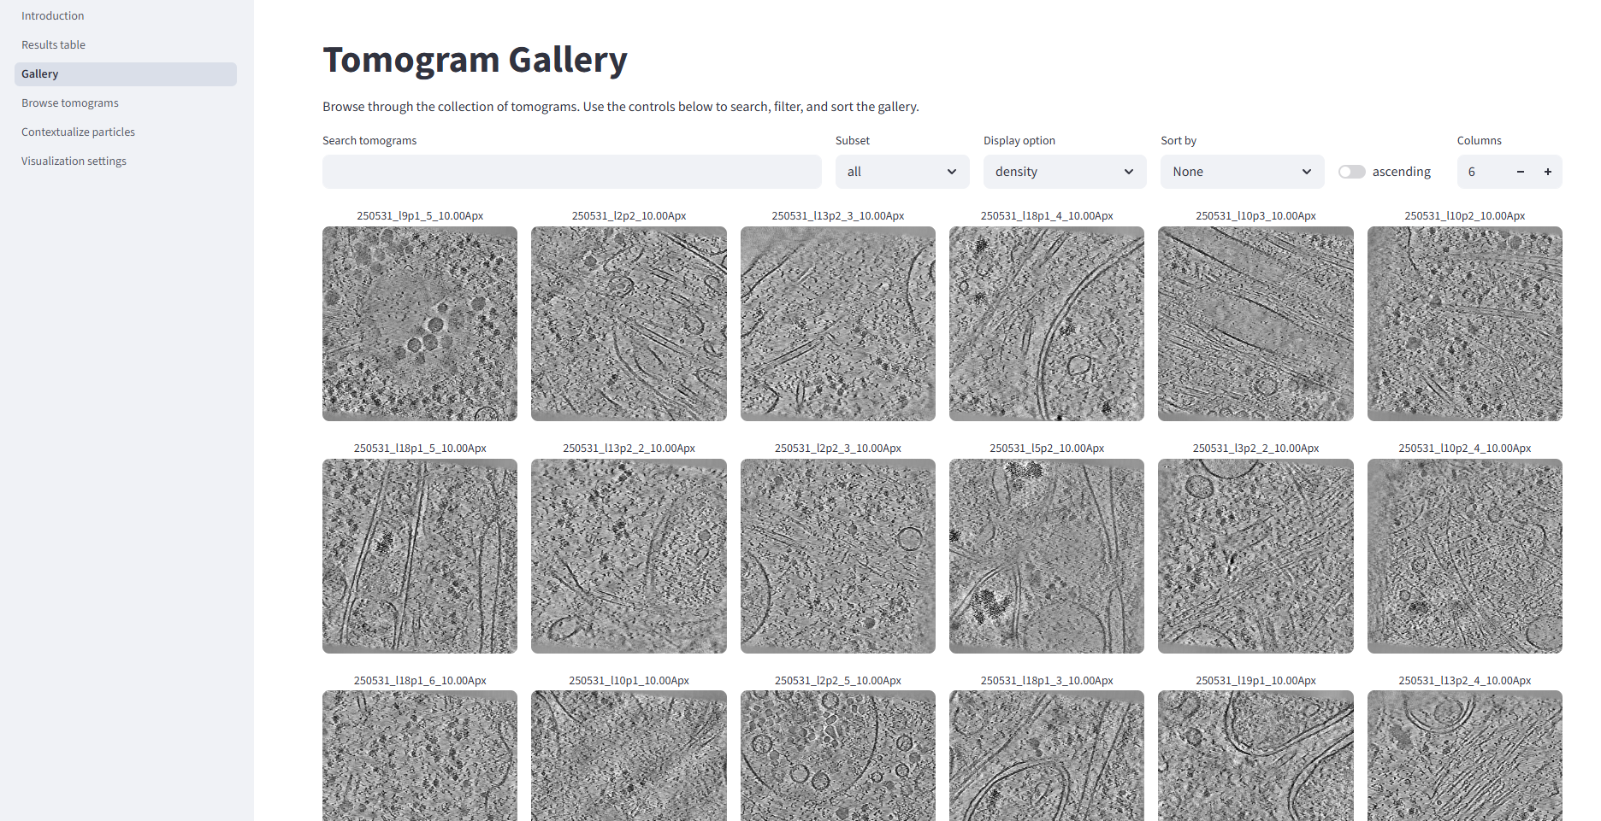Open tomogram thumbnail 250531_l19p1_10.00Apx
Image resolution: width=1601 pixels, height=821 pixels.
coord(1255,756)
